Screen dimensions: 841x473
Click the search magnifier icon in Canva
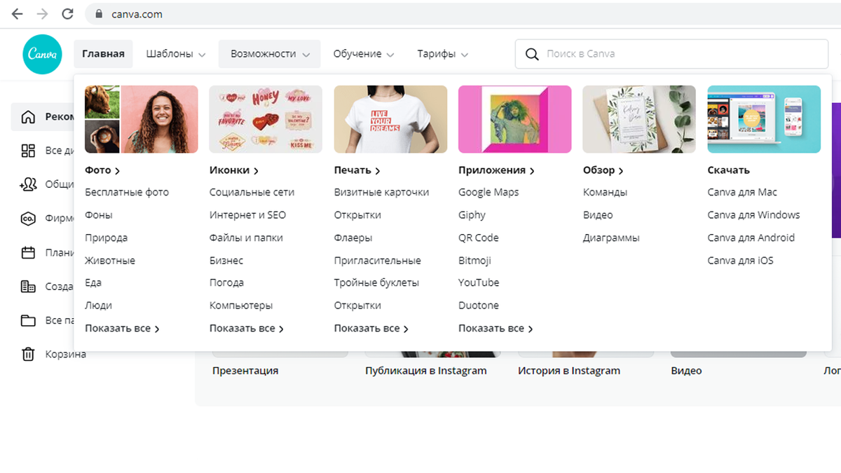(x=532, y=54)
